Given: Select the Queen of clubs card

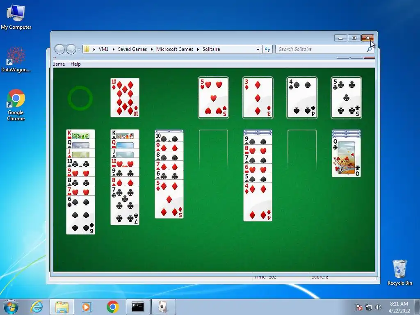Looking at the screenshot, I should [x=346, y=157].
